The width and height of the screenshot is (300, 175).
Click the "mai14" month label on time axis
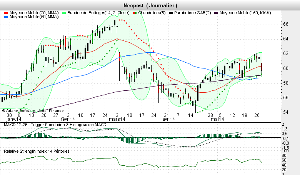click(x=217, y=119)
